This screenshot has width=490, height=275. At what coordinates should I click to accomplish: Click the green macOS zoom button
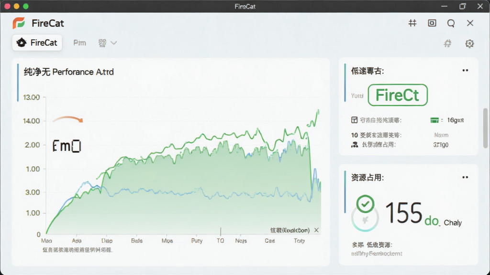tap(26, 6)
